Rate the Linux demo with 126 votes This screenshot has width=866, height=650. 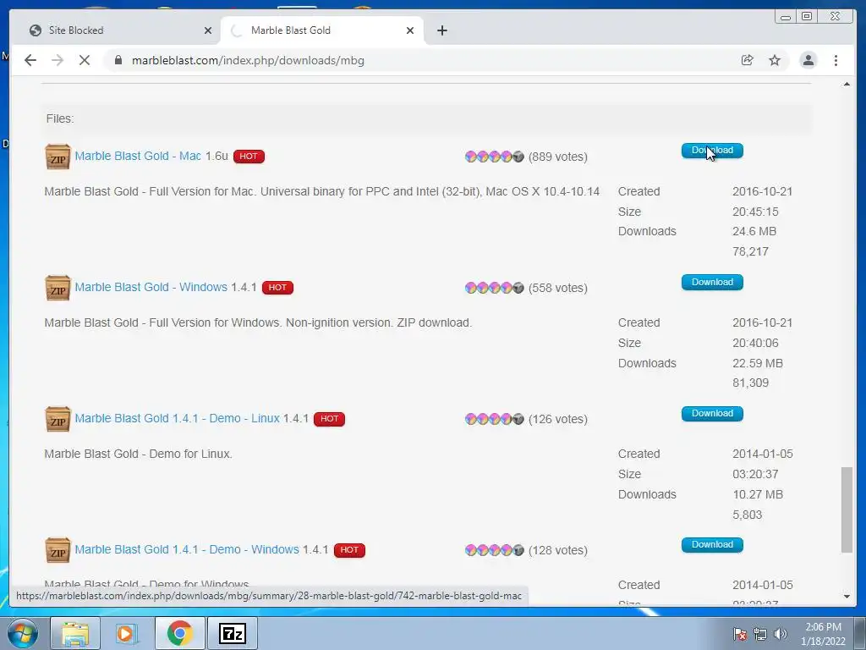pos(494,419)
